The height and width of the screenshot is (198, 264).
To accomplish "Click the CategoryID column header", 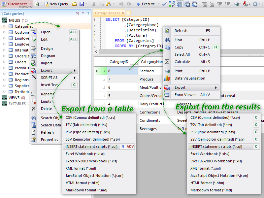I will 123,62.
